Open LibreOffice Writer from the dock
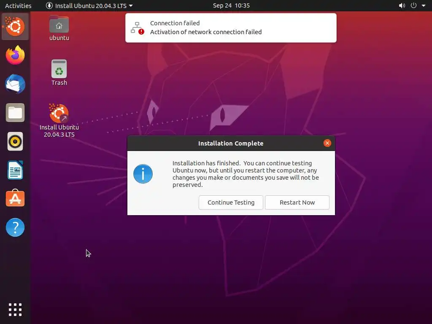 click(x=15, y=170)
